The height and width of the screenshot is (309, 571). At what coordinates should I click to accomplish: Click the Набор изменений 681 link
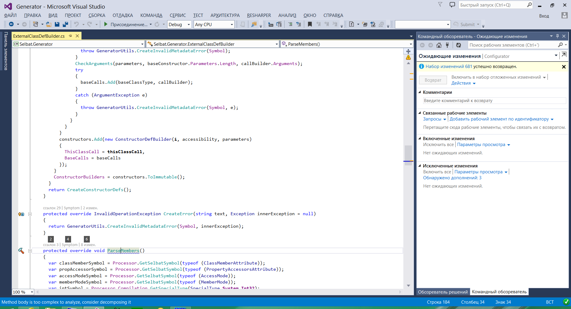(x=448, y=66)
